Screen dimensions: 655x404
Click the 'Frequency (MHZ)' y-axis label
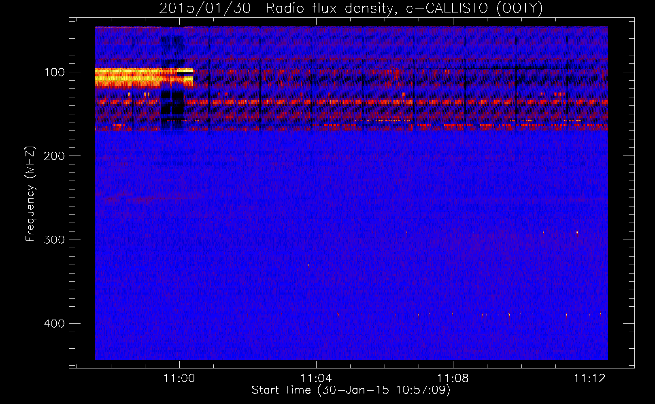click(30, 194)
